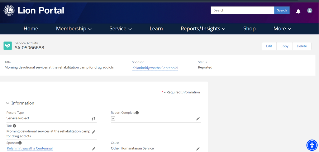This screenshot has width=319, height=152.
Task: Click the Lion Portal title text
Action: pos(41,10)
